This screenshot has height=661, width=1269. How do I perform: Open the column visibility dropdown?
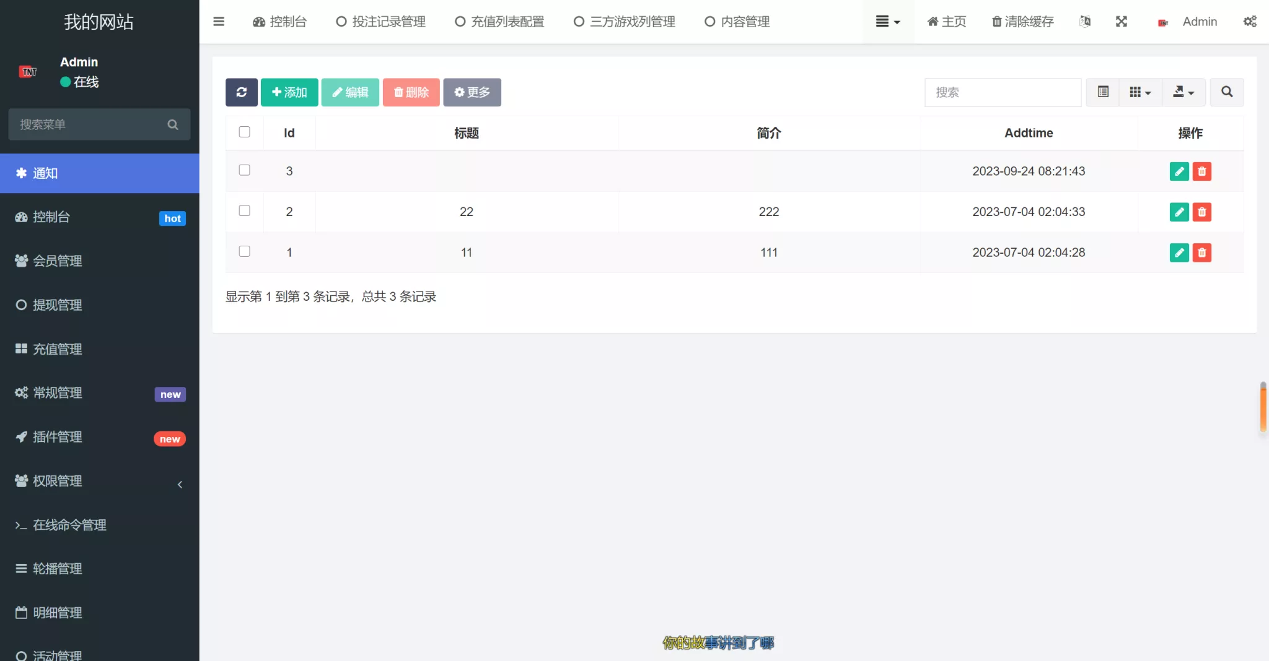(1140, 92)
